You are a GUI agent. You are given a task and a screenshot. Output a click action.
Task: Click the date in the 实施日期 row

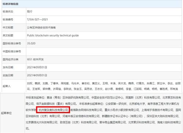37,75
